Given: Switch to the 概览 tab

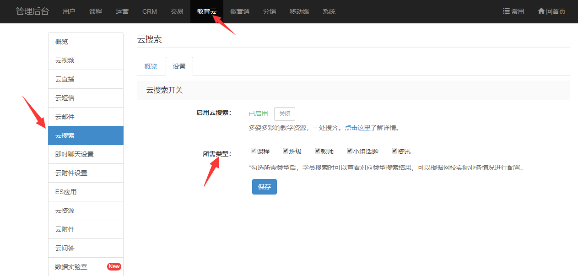Looking at the screenshot, I should (151, 66).
